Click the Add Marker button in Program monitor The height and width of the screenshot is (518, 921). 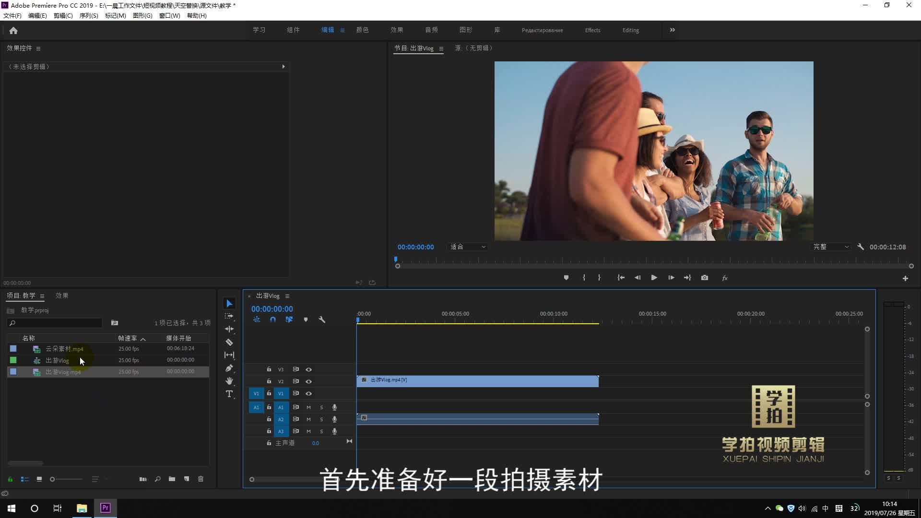[x=566, y=278]
